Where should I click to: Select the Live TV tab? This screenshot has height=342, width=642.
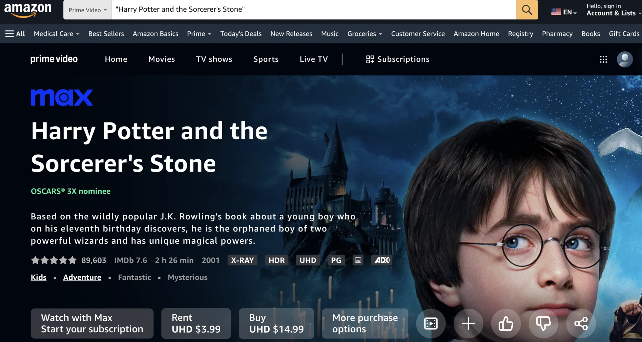tap(314, 59)
